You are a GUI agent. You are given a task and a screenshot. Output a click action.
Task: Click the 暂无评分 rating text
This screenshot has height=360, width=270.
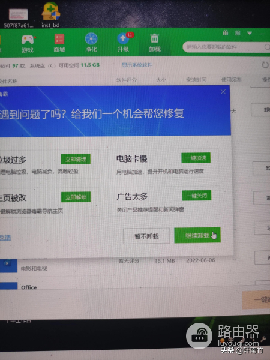tap(129, 261)
